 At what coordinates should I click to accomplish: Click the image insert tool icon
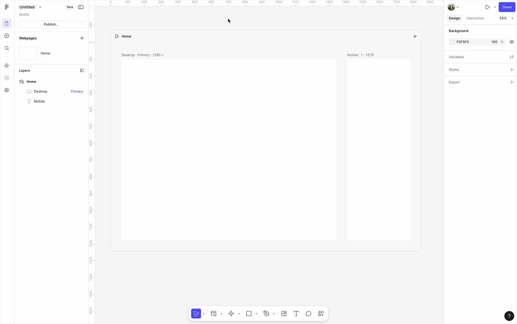tap(284, 314)
